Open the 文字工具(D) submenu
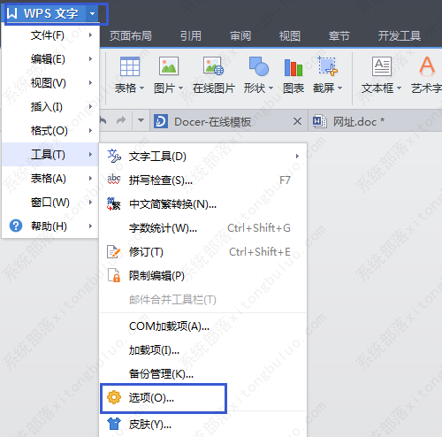442x437 pixels. click(x=203, y=157)
